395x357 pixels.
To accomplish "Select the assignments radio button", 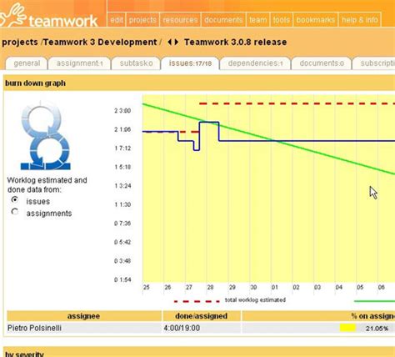I will coord(15,212).
